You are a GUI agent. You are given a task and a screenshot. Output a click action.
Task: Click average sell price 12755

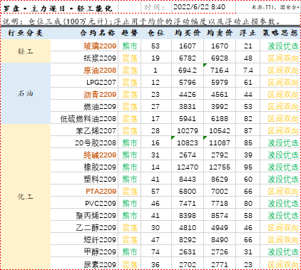[220, 167]
